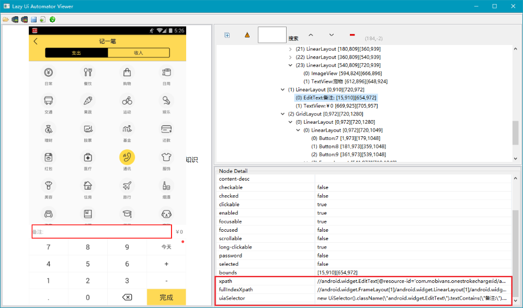Tap the back arrow in phone header
The width and height of the screenshot is (523, 308).
(36, 41)
